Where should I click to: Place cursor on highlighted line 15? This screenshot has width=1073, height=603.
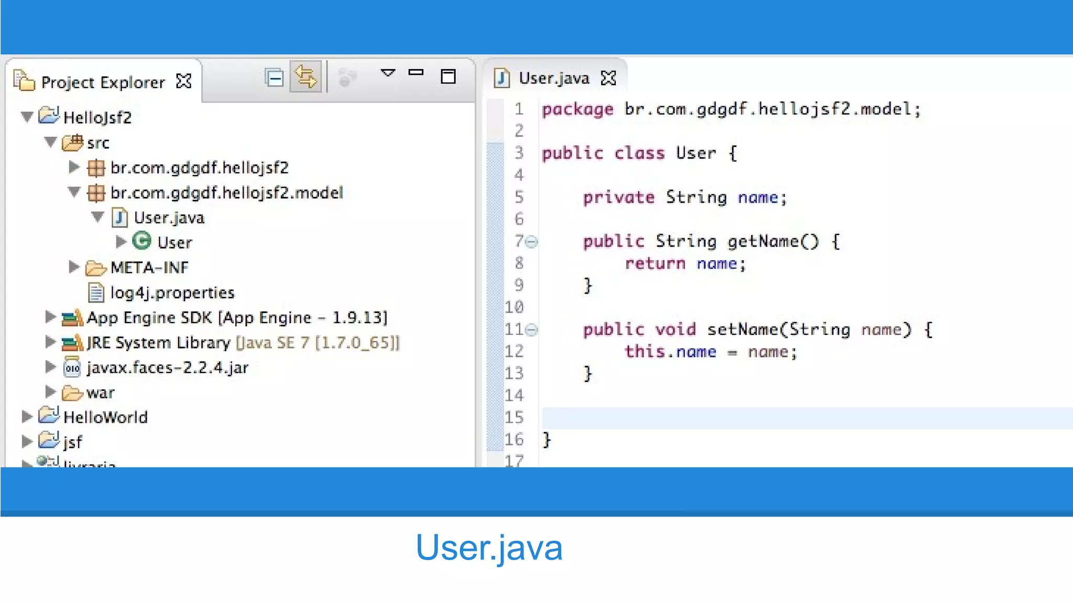click(x=807, y=418)
